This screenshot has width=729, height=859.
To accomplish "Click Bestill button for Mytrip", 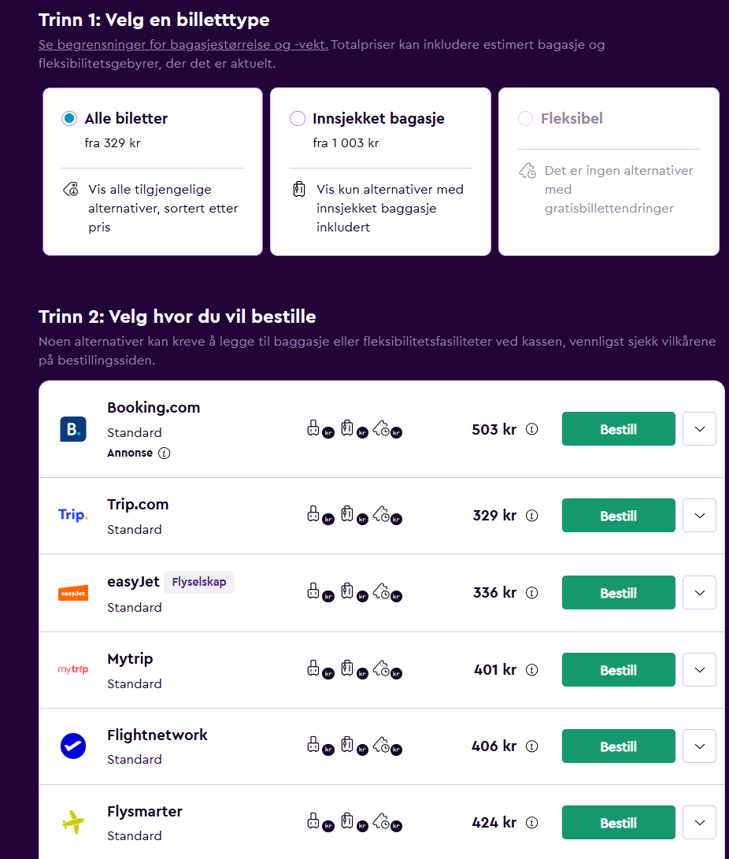I will click(618, 670).
